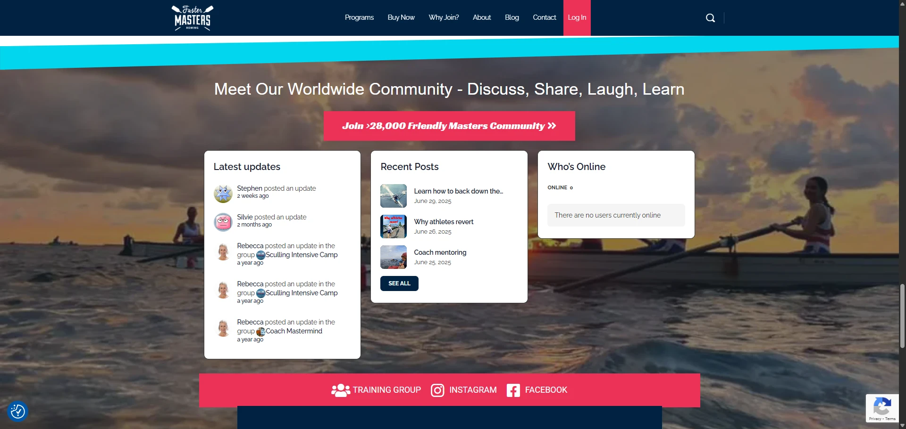Open the Sculling Intensive Camp group link
Image resolution: width=906 pixels, height=429 pixels.
(302, 255)
